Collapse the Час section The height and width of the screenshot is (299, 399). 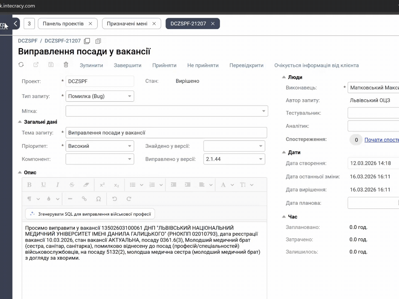(x=284, y=217)
